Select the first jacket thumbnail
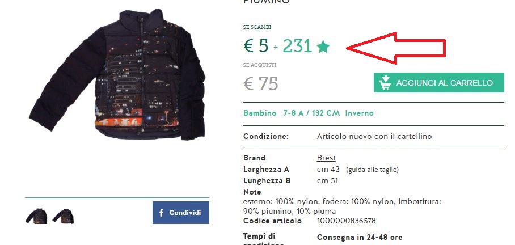Viewport: 515px width, 245px height. (x=36, y=216)
